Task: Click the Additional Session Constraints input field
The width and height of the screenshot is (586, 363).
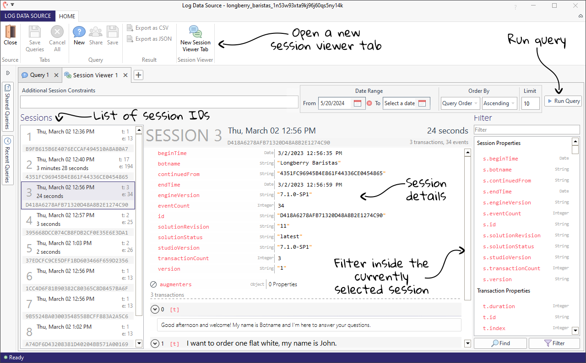Action: 159,102
